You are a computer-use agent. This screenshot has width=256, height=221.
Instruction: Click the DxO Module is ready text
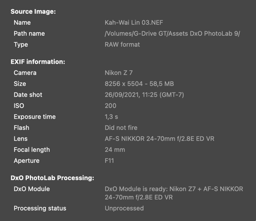coord(174,193)
